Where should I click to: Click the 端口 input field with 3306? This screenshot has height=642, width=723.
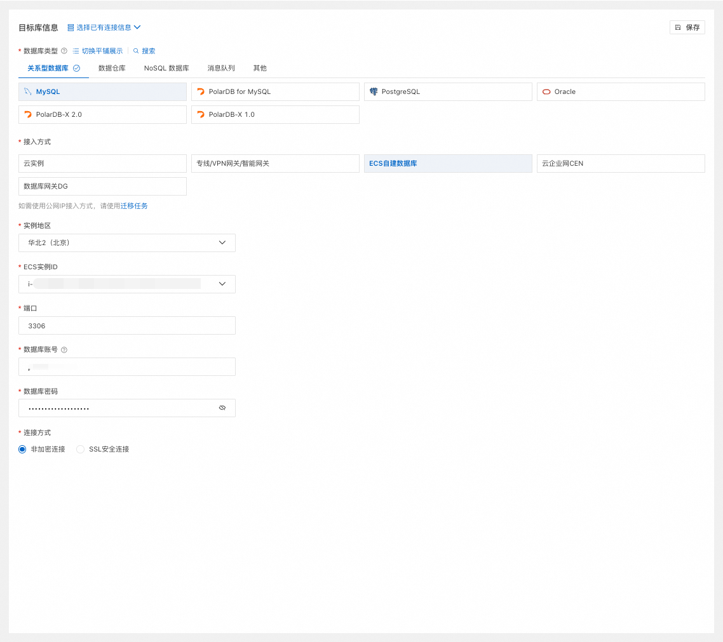127,325
